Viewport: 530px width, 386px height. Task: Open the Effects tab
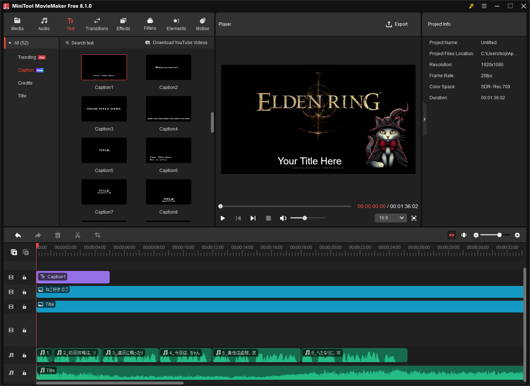tap(123, 24)
